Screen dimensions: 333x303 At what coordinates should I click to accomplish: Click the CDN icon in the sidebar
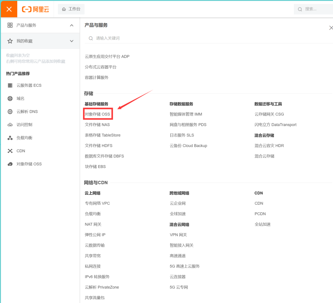coord(10,151)
